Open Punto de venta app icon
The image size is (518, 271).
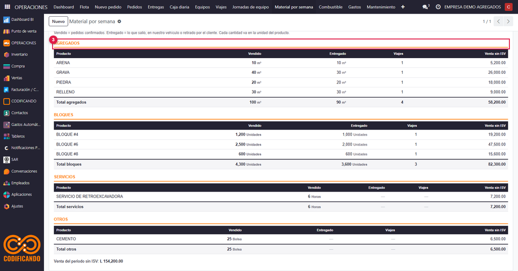point(6,31)
